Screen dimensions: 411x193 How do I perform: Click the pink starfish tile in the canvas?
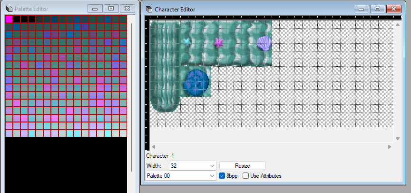coord(218,42)
